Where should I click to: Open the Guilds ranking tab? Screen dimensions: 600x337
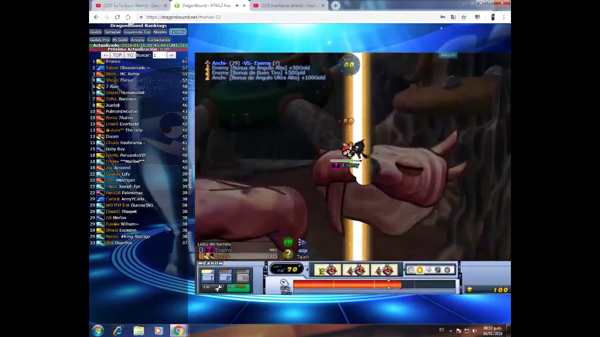pyautogui.click(x=96, y=32)
